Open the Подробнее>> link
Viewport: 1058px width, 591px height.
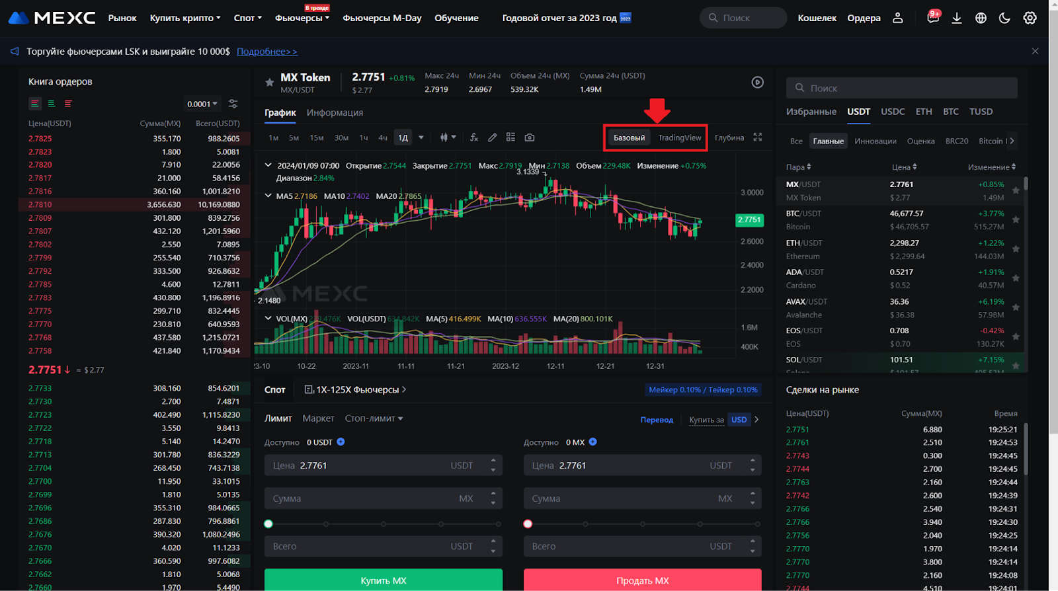pos(267,52)
